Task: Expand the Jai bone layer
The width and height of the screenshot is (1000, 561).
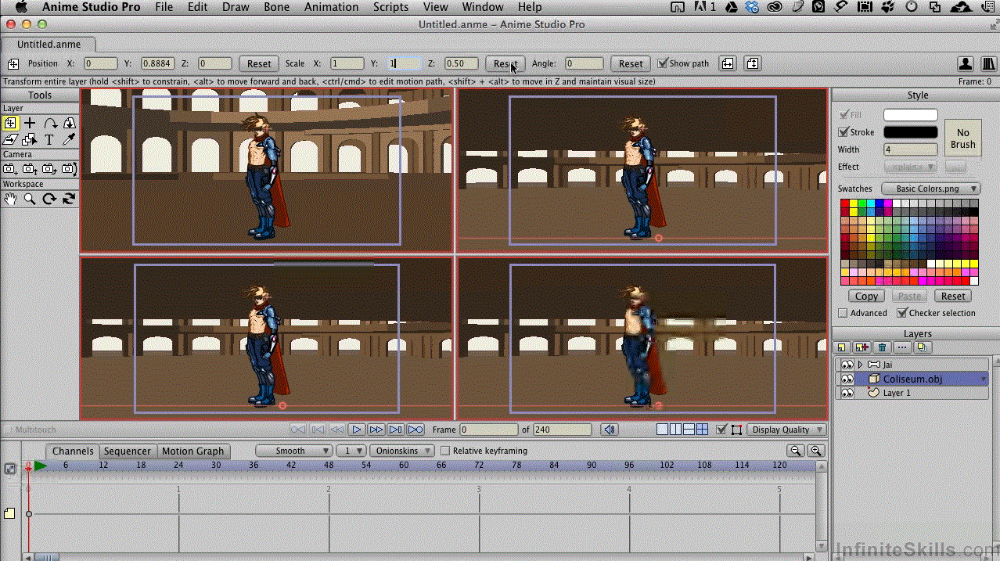Action: pos(860,365)
